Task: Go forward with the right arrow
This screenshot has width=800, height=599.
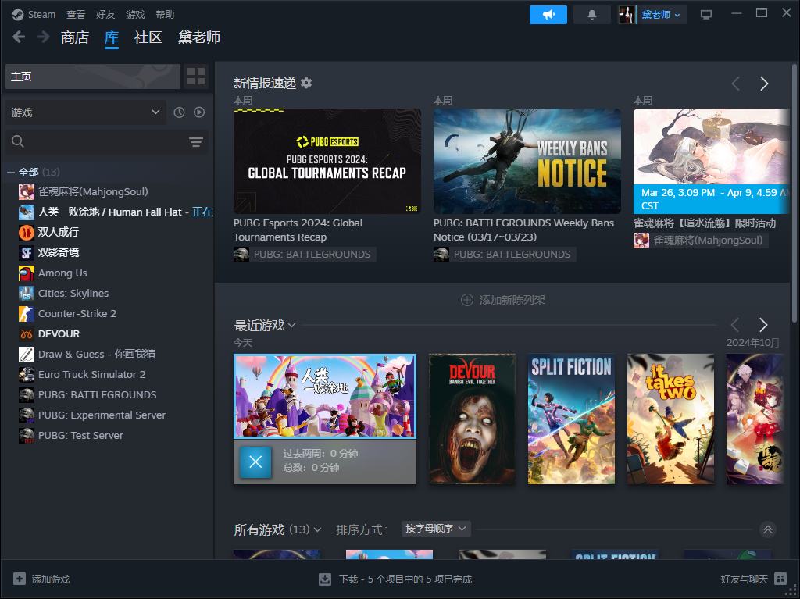Action: 44,37
